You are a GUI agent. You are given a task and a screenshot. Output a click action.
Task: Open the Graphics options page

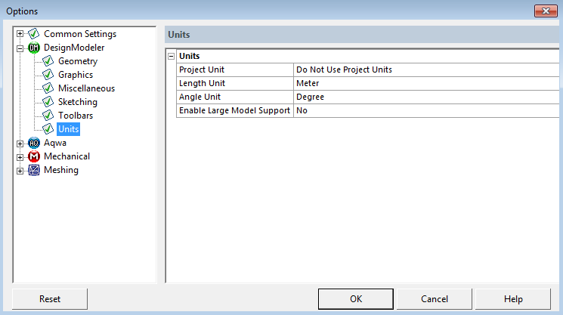pos(76,75)
